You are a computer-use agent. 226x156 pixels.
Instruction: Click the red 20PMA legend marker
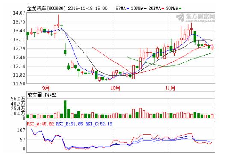coord(163,9)
